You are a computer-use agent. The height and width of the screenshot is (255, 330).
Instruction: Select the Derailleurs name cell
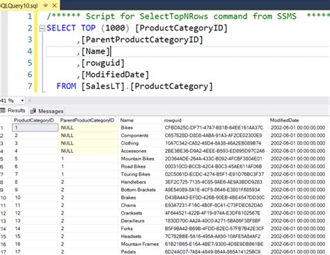(x=132, y=221)
